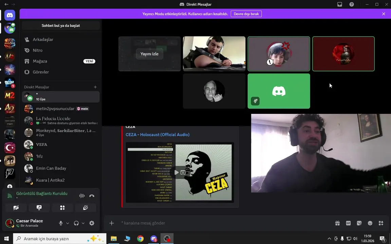Open chat with metin2pvpsunucular

coord(61,108)
